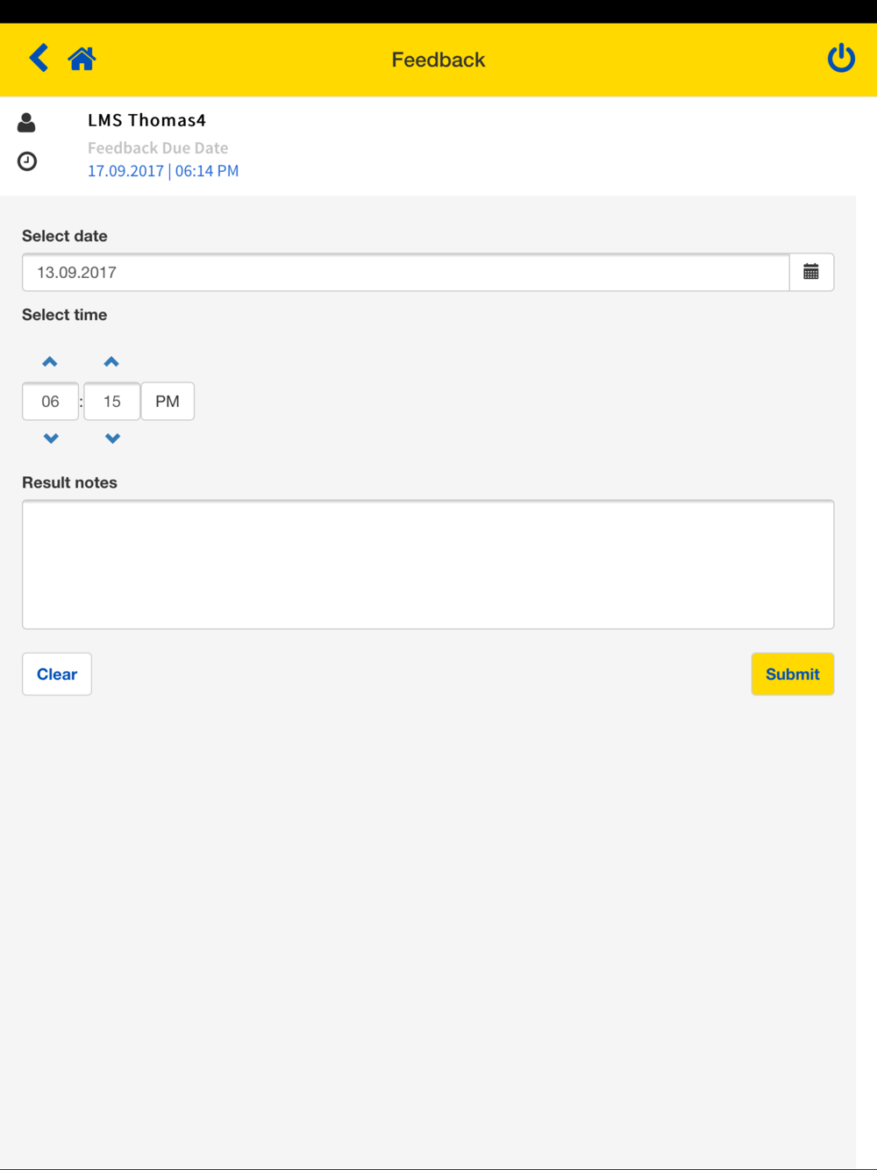
Task: Click the minutes field showing 15
Action: [112, 402]
